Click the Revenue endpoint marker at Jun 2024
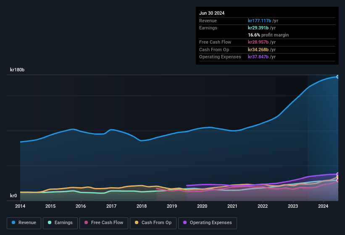This screenshot has width=345, height=235. (x=338, y=77)
